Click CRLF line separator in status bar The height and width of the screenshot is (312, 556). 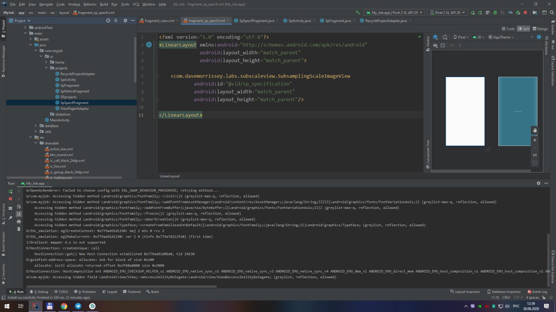pyautogui.click(x=506, y=297)
